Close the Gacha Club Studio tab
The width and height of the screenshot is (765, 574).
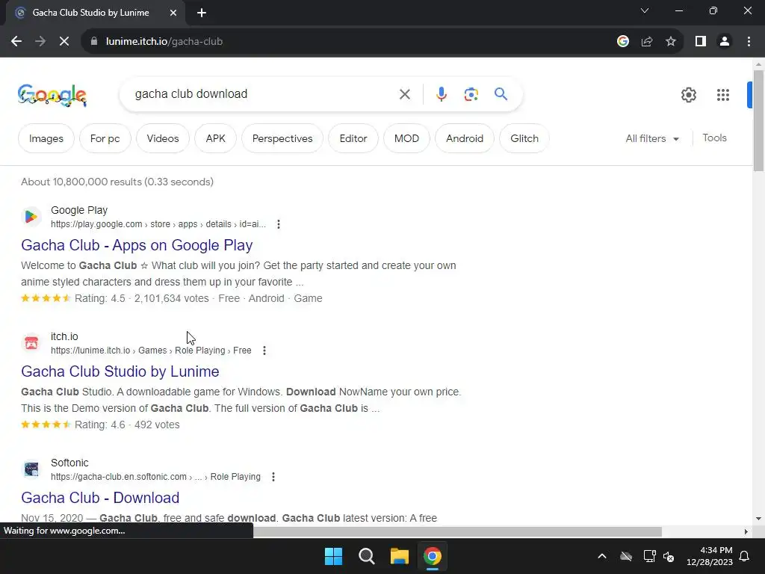click(x=173, y=13)
